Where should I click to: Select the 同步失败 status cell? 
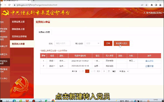[110, 61]
